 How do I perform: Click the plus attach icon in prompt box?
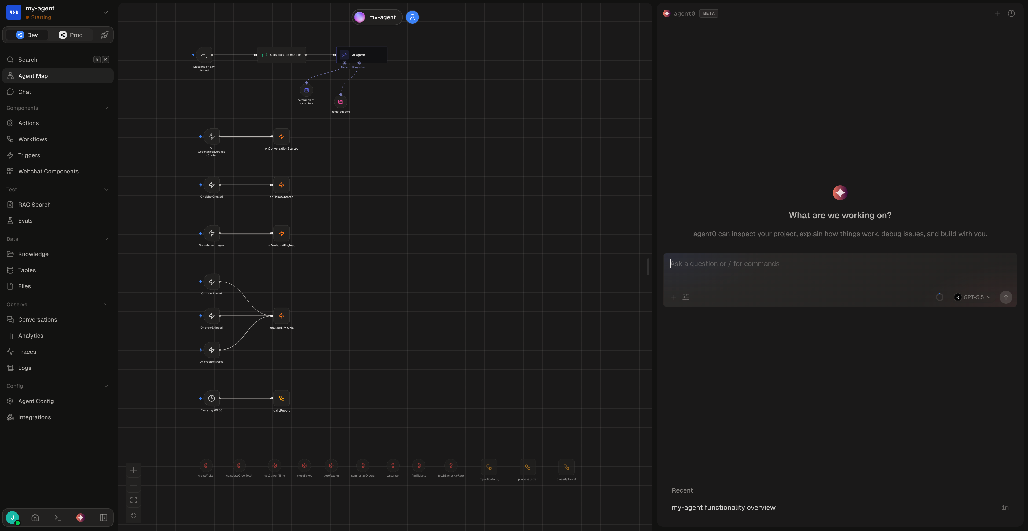click(x=674, y=297)
